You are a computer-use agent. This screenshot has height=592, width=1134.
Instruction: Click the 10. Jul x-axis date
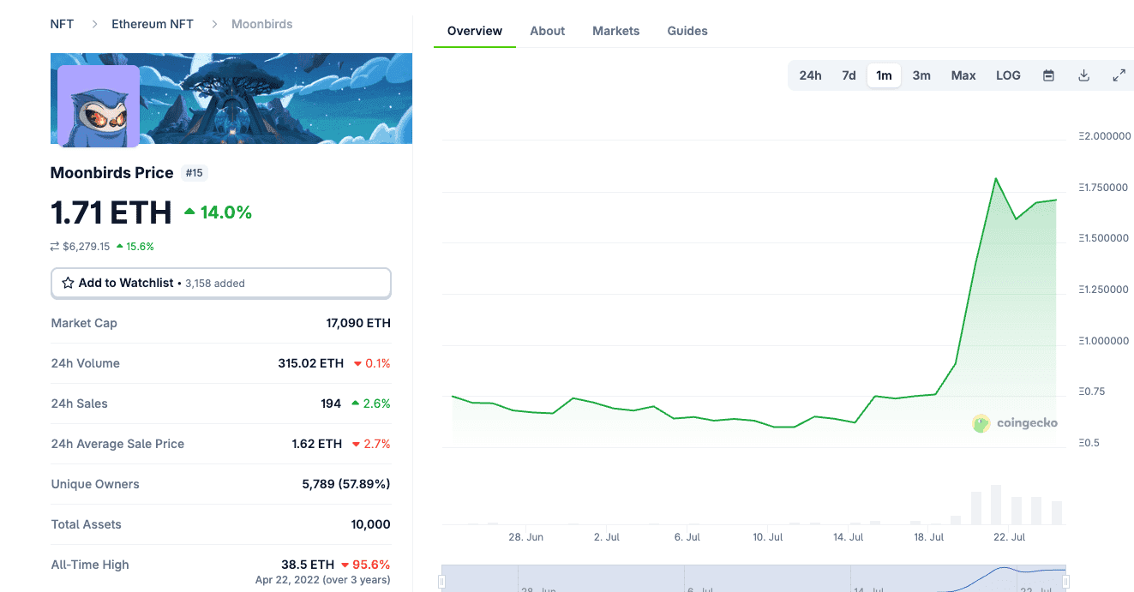coord(768,537)
